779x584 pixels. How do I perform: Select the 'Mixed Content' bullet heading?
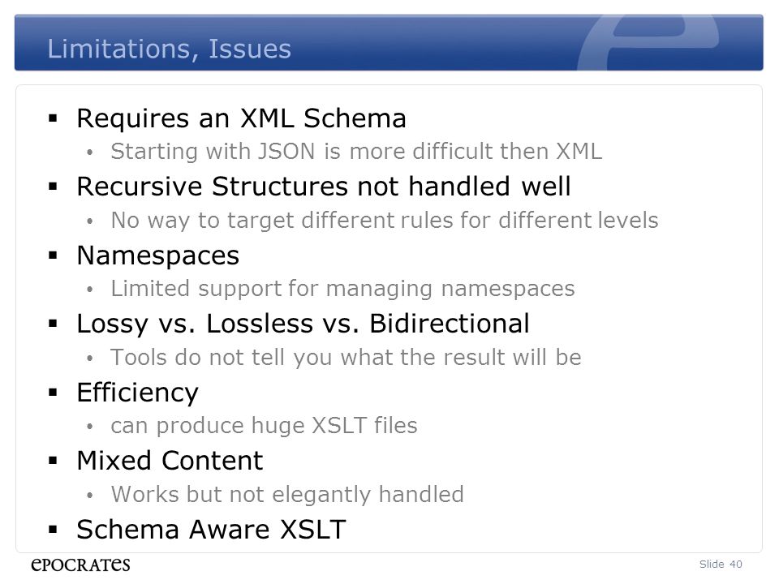[x=170, y=461]
